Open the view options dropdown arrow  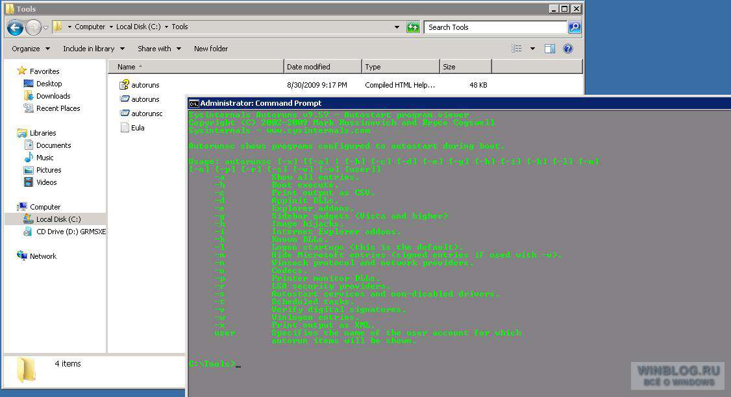532,49
